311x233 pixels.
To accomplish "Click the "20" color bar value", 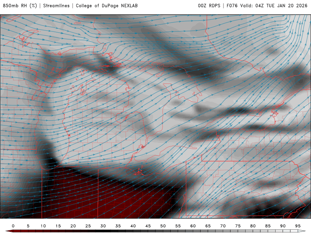I will [73, 226].
